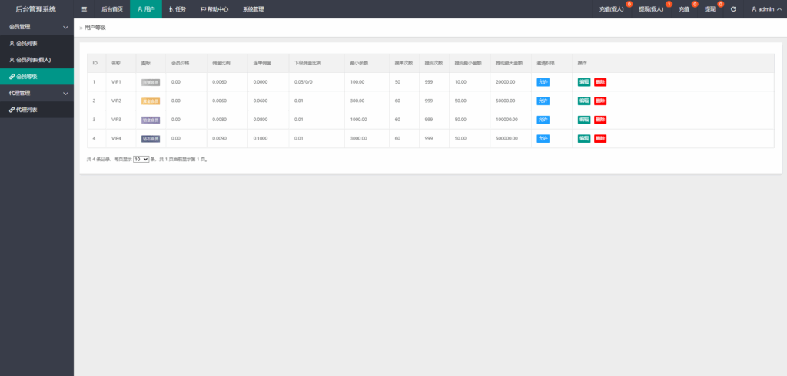
Task: Open 会员列表 in the sidebar
Action: coord(27,44)
